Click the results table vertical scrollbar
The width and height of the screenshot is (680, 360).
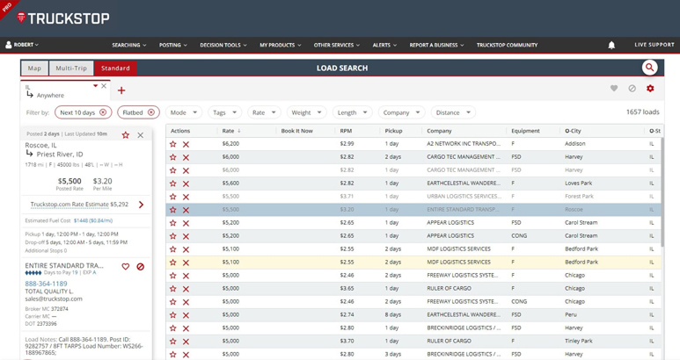pyautogui.click(x=662, y=192)
